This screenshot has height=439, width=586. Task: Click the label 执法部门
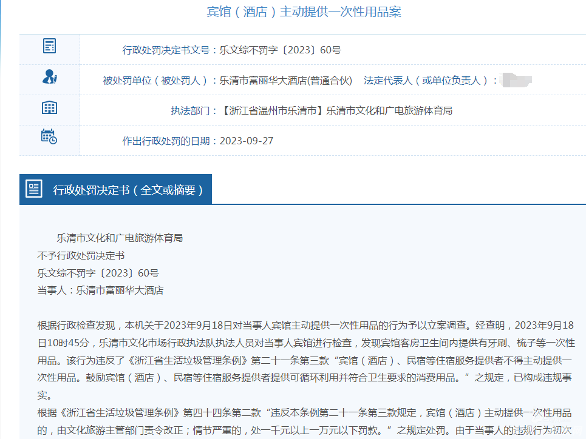coord(190,111)
